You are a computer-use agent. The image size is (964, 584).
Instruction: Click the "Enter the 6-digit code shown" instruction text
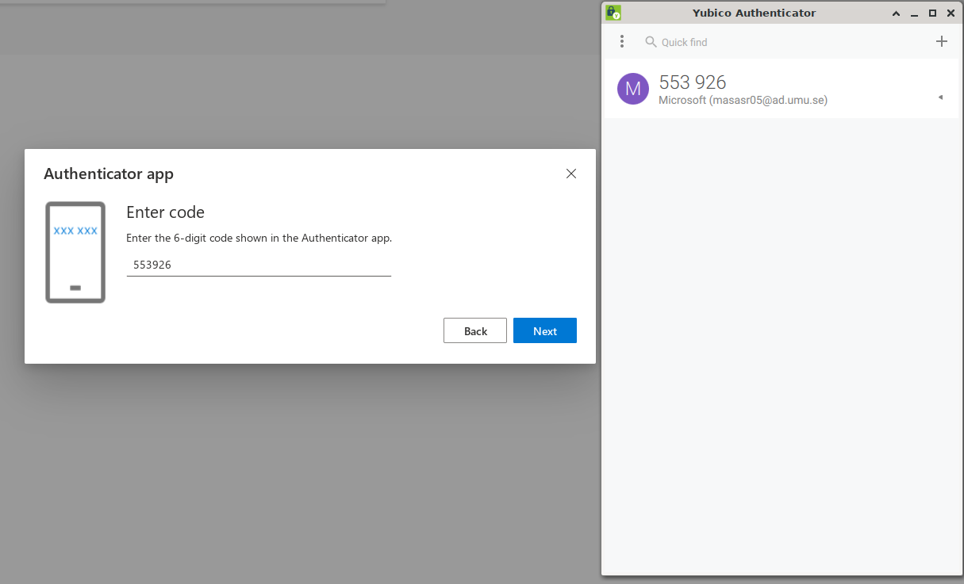point(259,238)
